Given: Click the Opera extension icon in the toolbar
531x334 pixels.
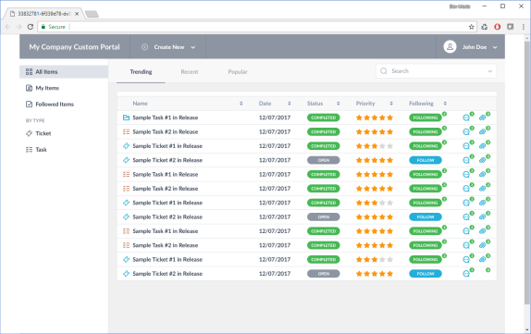Looking at the screenshot, I should point(497,27).
